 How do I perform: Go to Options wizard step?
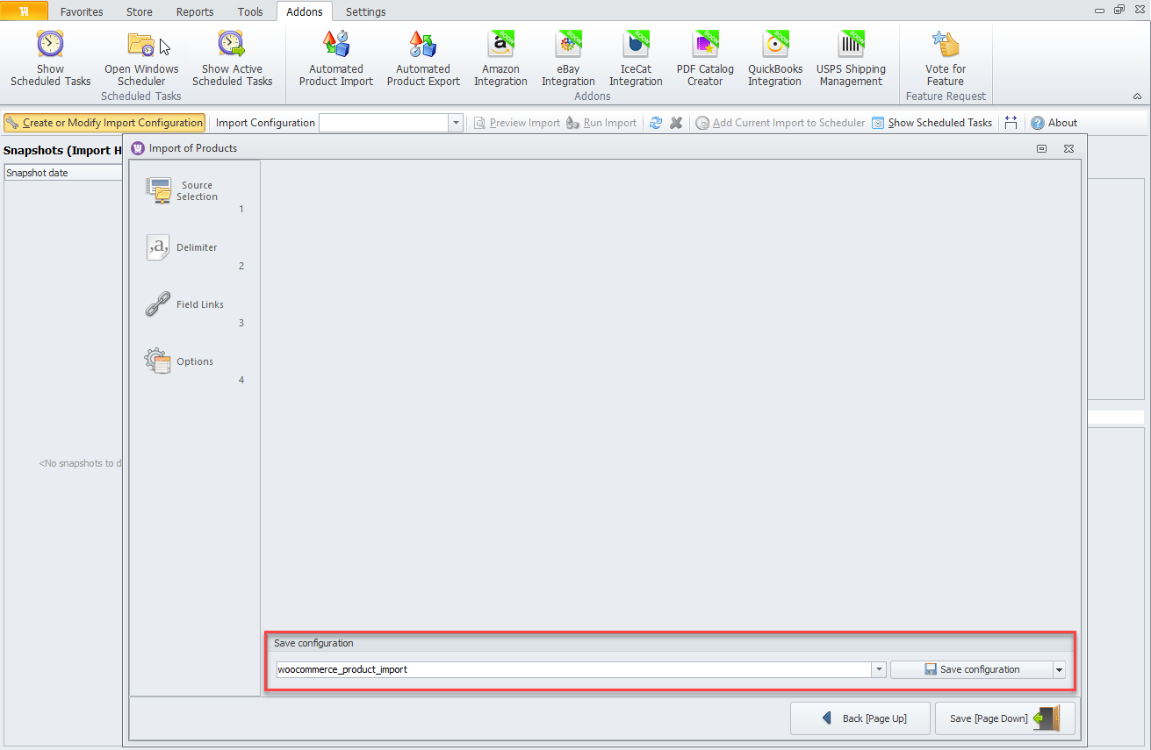point(195,362)
